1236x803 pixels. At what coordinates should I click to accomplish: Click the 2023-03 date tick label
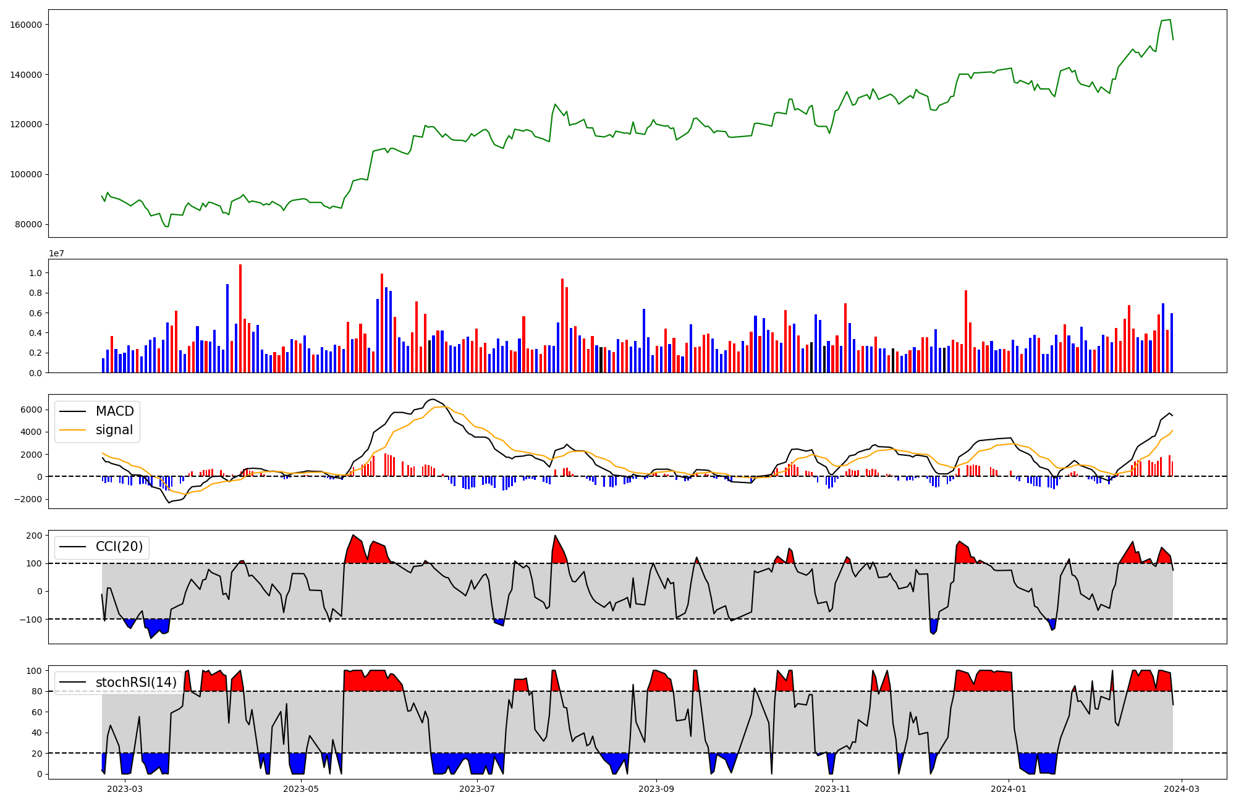(125, 789)
